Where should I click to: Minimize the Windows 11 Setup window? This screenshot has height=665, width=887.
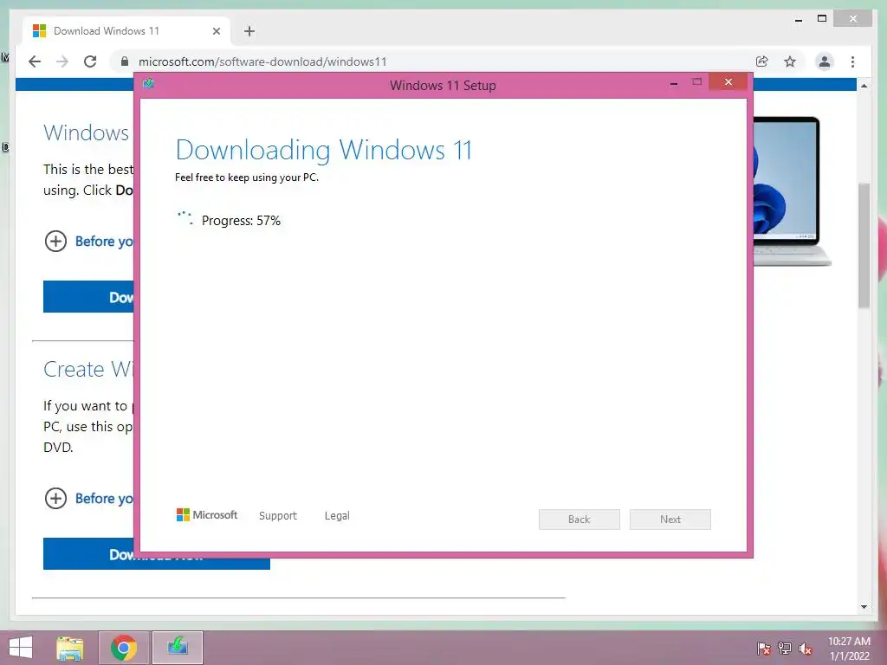pyautogui.click(x=674, y=84)
